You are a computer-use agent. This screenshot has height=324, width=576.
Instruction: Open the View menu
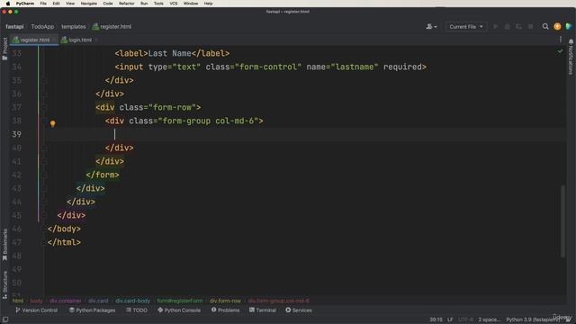coord(70,4)
